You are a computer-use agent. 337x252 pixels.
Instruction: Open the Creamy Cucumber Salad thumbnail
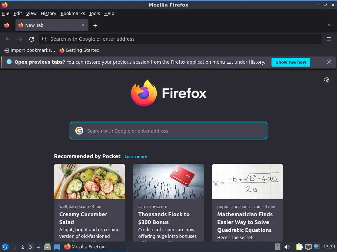click(x=90, y=181)
